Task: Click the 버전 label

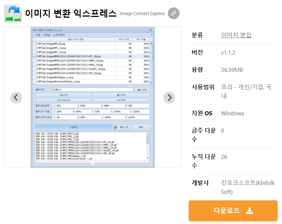Action: (x=197, y=52)
